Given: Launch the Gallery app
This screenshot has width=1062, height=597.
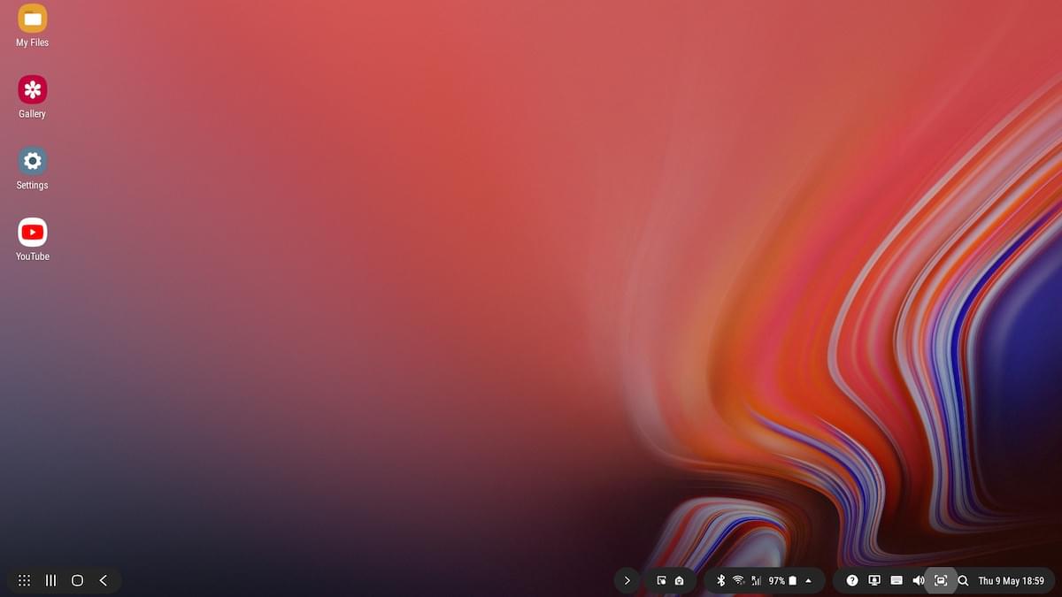Looking at the screenshot, I should coord(33,90).
